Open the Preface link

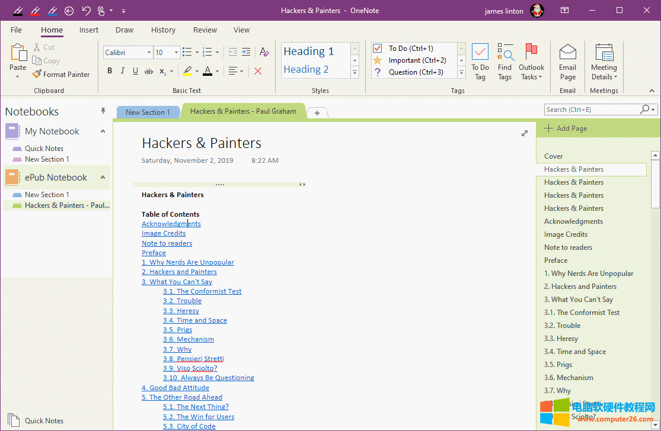(154, 252)
